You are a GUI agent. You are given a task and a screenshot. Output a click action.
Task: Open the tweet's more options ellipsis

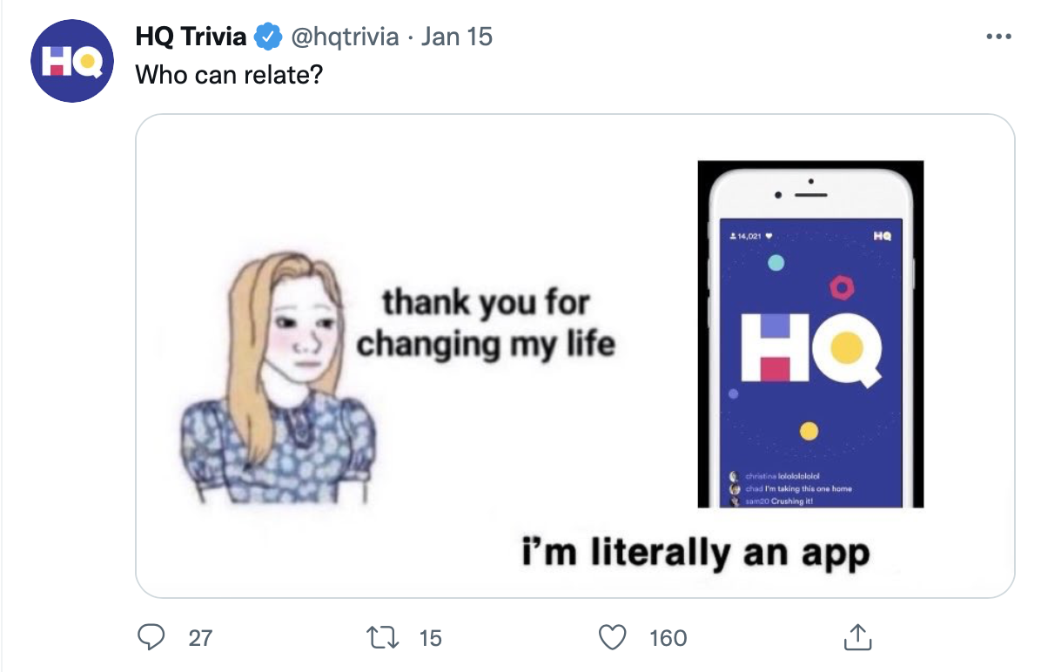[x=998, y=37]
